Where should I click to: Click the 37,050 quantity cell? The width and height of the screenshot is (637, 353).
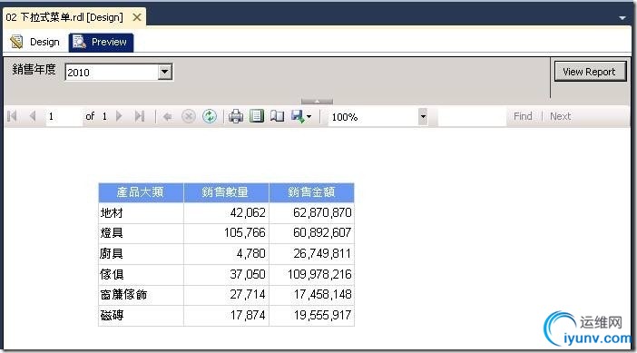coord(226,274)
